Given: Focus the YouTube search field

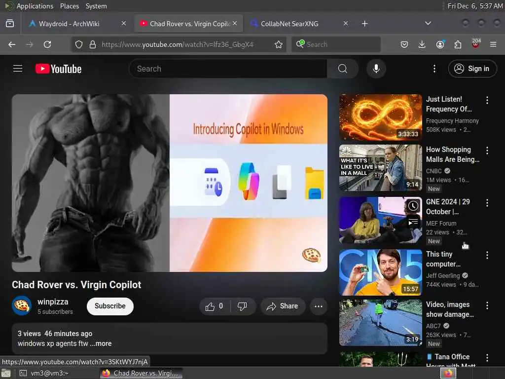Looking at the screenshot, I should 228,69.
